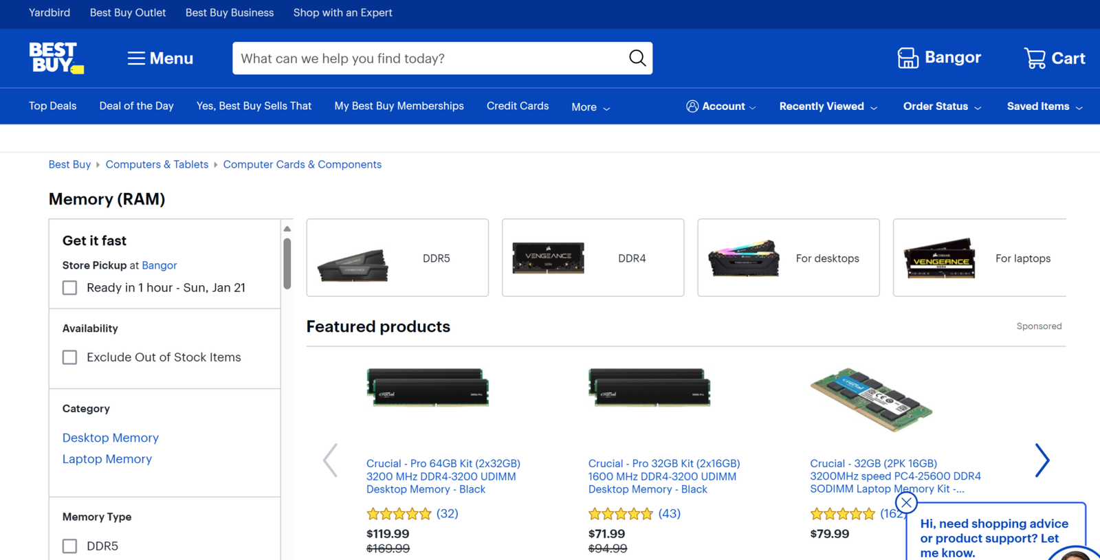Check Ready in 1 hour pickup option

point(70,288)
